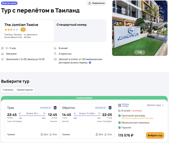
Task: Click the 7.4 hotel rating badge
Action: 23,30
